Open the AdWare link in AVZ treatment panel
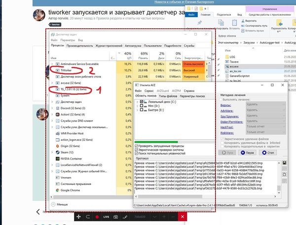296x225 pixels. 227,111
